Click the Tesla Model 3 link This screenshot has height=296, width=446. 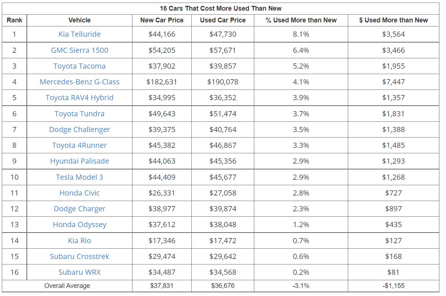[x=79, y=177]
